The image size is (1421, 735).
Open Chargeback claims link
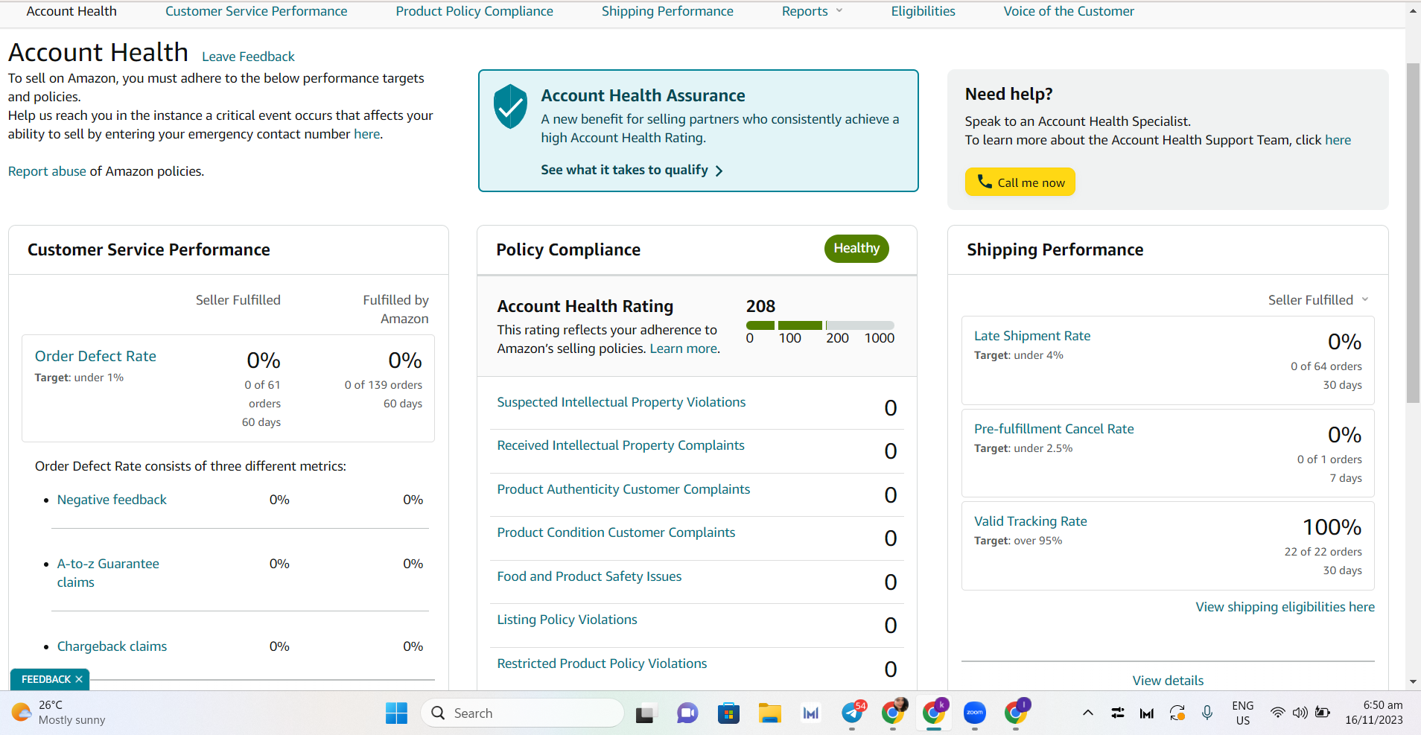pos(112,646)
